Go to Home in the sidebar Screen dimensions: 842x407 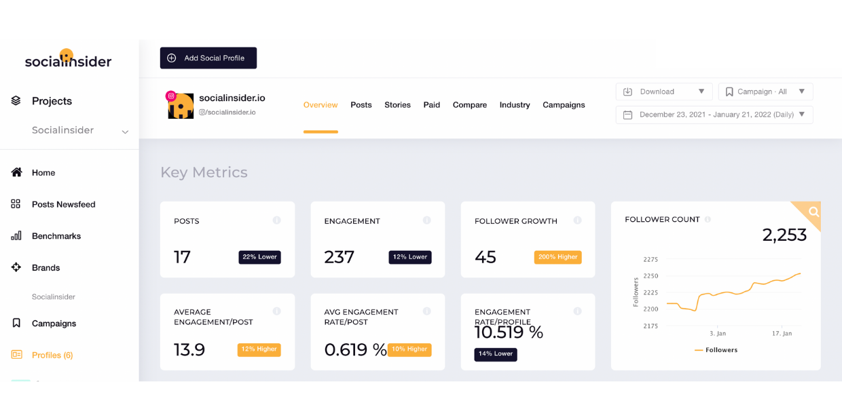tap(43, 173)
